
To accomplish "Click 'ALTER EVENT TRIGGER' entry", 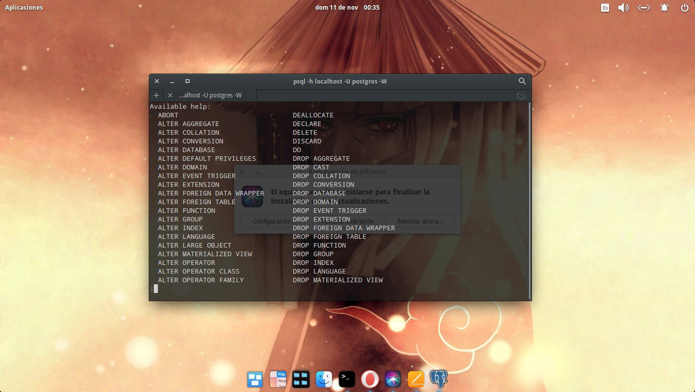I will [x=197, y=176].
